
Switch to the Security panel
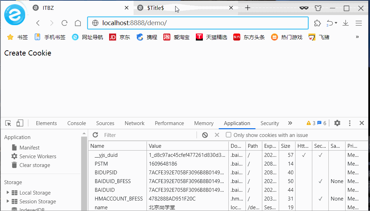click(270, 123)
